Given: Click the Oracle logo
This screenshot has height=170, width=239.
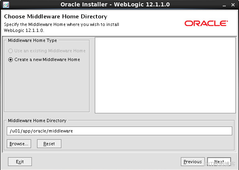Looking at the screenshot, I should click(x=206, y=24).
